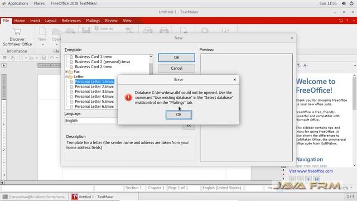Toggle touch mode hand icon

click(13, 58)
